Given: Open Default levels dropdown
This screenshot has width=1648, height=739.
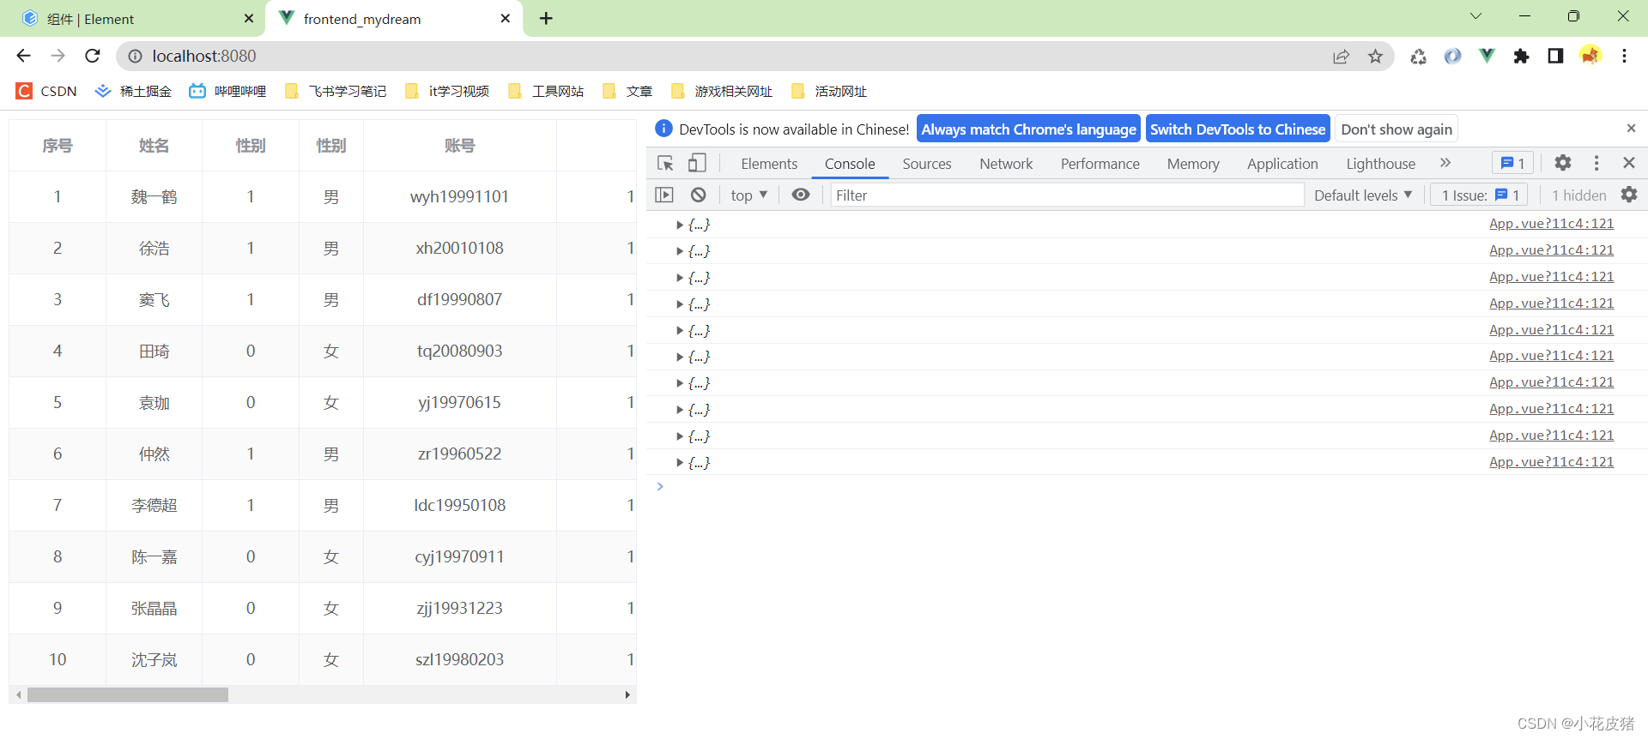Looking at the screenshot, I should pos(1363,195).
